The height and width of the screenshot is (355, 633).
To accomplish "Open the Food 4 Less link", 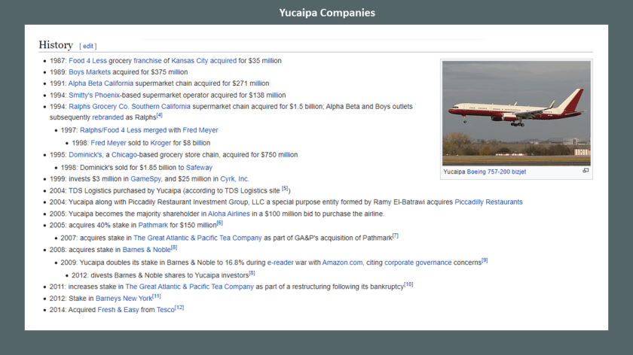I will [x=87, y=61].
